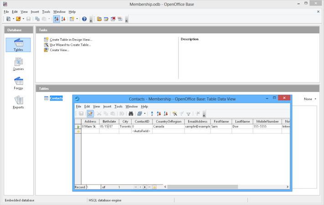Click the Undo icon in Table Data View
The image size is (324, 205).
(122, 113)
